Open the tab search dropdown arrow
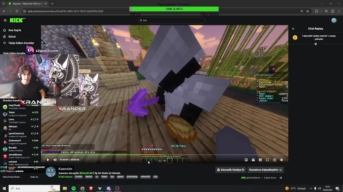Screen dimensions: 343x192 [x=3, y=4]
